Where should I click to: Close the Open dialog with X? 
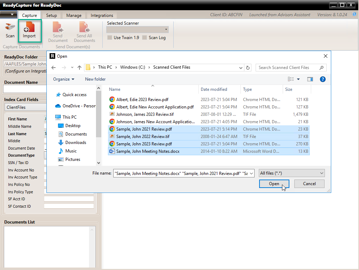(325, 56)
